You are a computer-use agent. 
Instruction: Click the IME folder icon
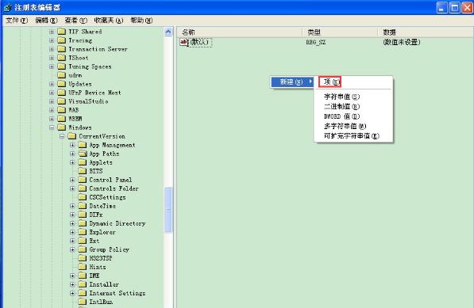coord(83,276)
